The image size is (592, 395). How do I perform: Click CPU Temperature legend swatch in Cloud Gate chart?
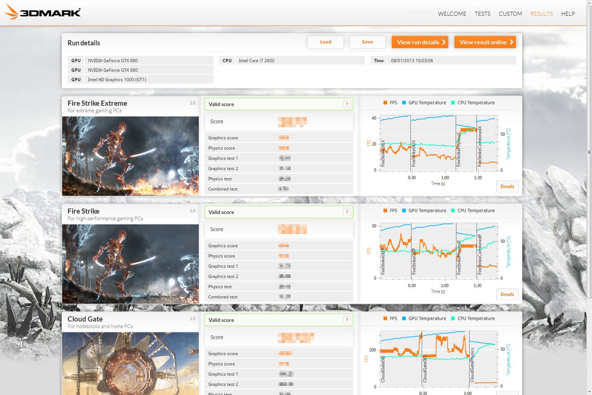point(453,319)
